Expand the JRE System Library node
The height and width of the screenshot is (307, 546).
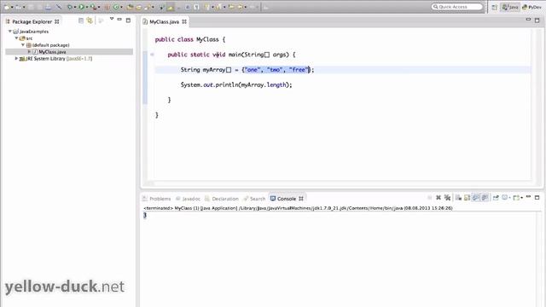pyautogui.click(x=16, y=59)
